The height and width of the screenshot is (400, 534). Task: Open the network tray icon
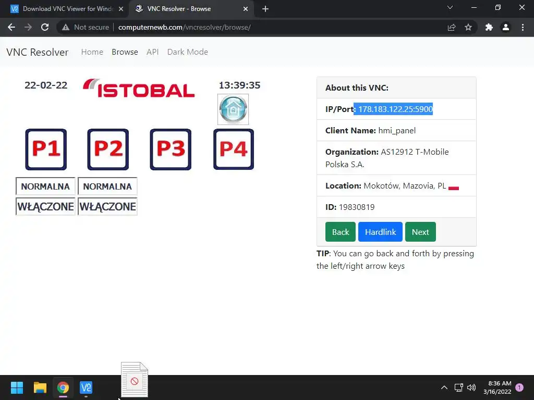pos(458,387)
